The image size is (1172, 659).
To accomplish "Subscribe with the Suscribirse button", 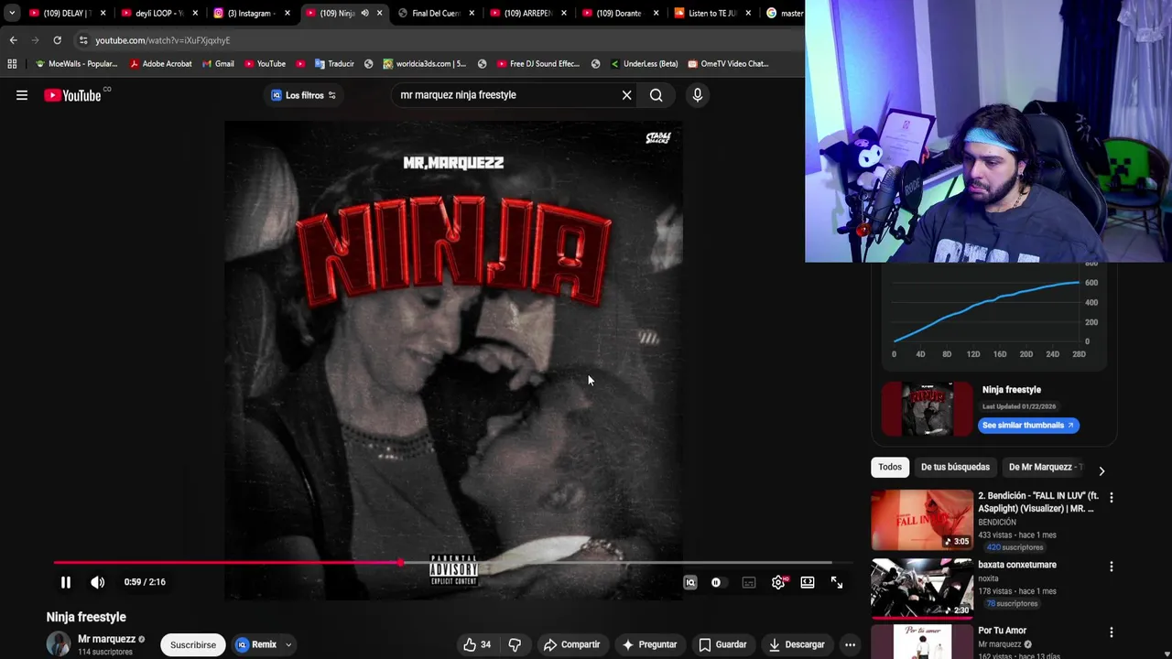I will click(x=193, y=644).
